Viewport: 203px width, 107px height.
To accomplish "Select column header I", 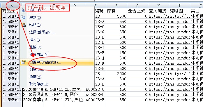I will 179,6.
